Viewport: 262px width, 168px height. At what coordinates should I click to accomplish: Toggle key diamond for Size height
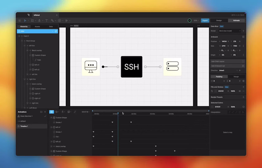click(240, 46)
